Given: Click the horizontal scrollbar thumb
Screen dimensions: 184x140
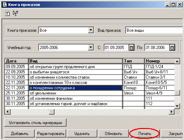Looking at the screenshot, I should point(52,111).
